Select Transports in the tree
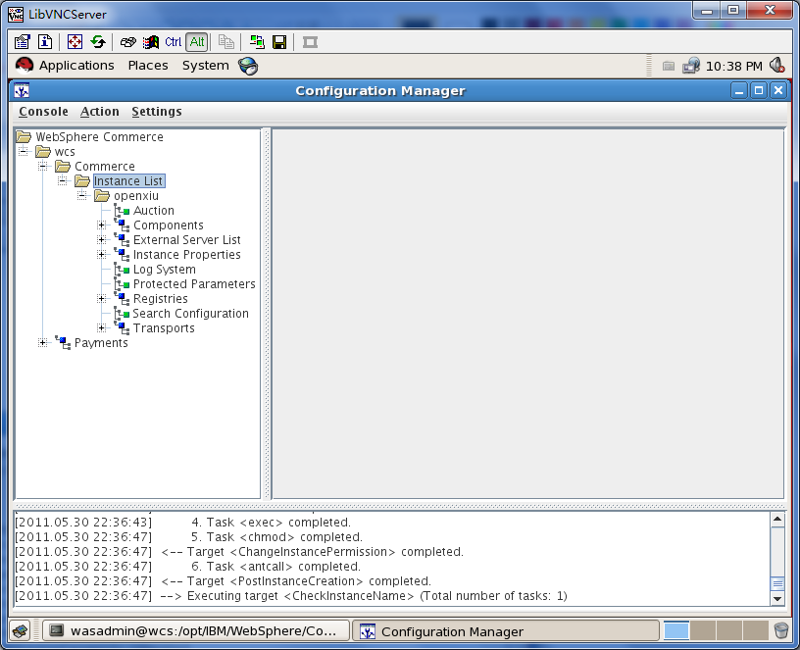The width and height of the screenshot is (800, 650). click(164, 328)
